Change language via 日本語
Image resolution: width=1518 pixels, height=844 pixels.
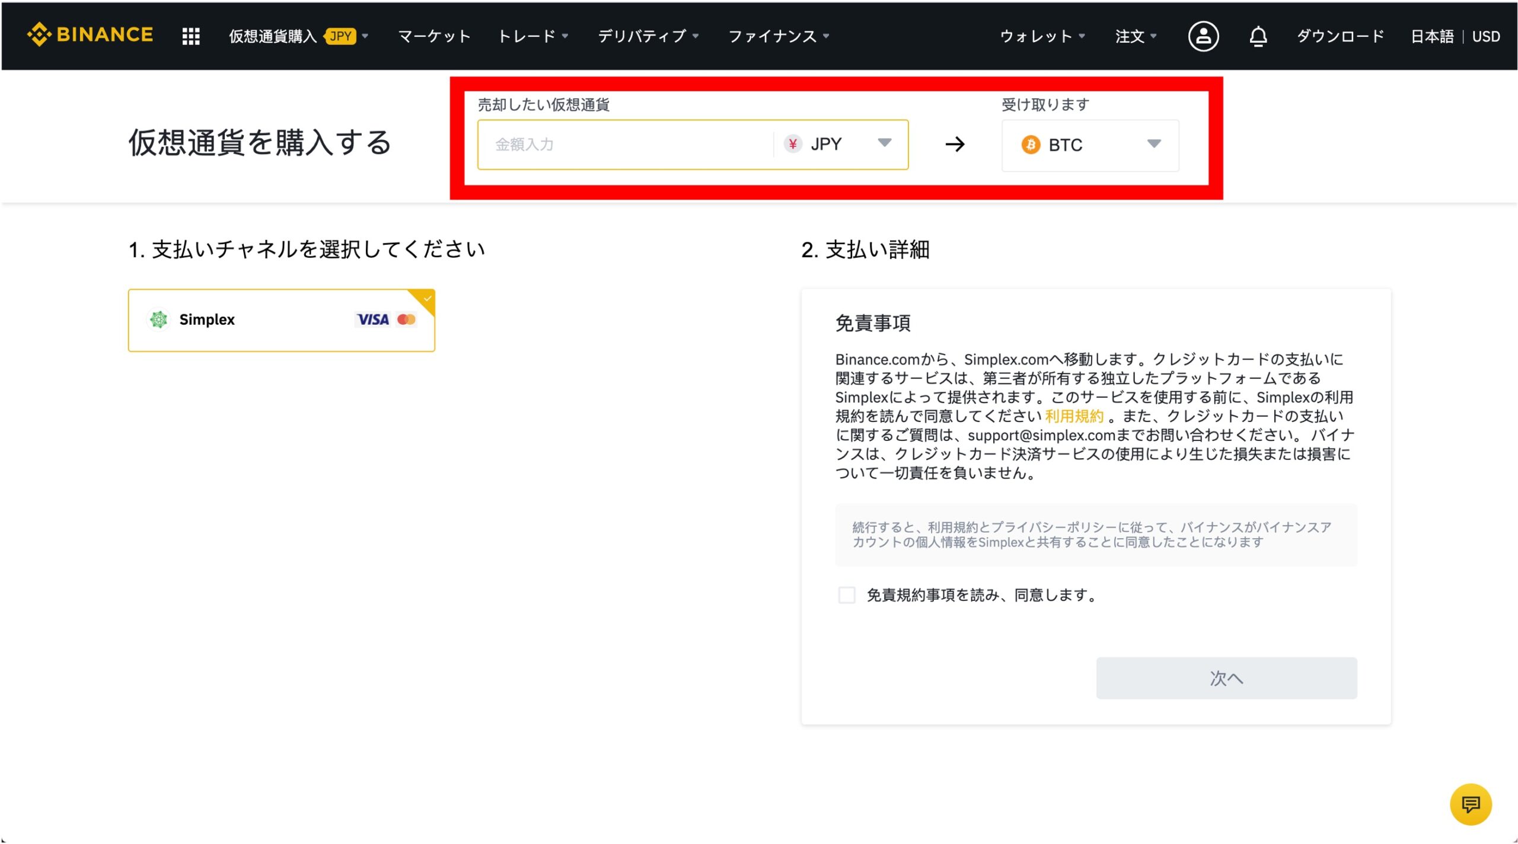(1432, 36)
